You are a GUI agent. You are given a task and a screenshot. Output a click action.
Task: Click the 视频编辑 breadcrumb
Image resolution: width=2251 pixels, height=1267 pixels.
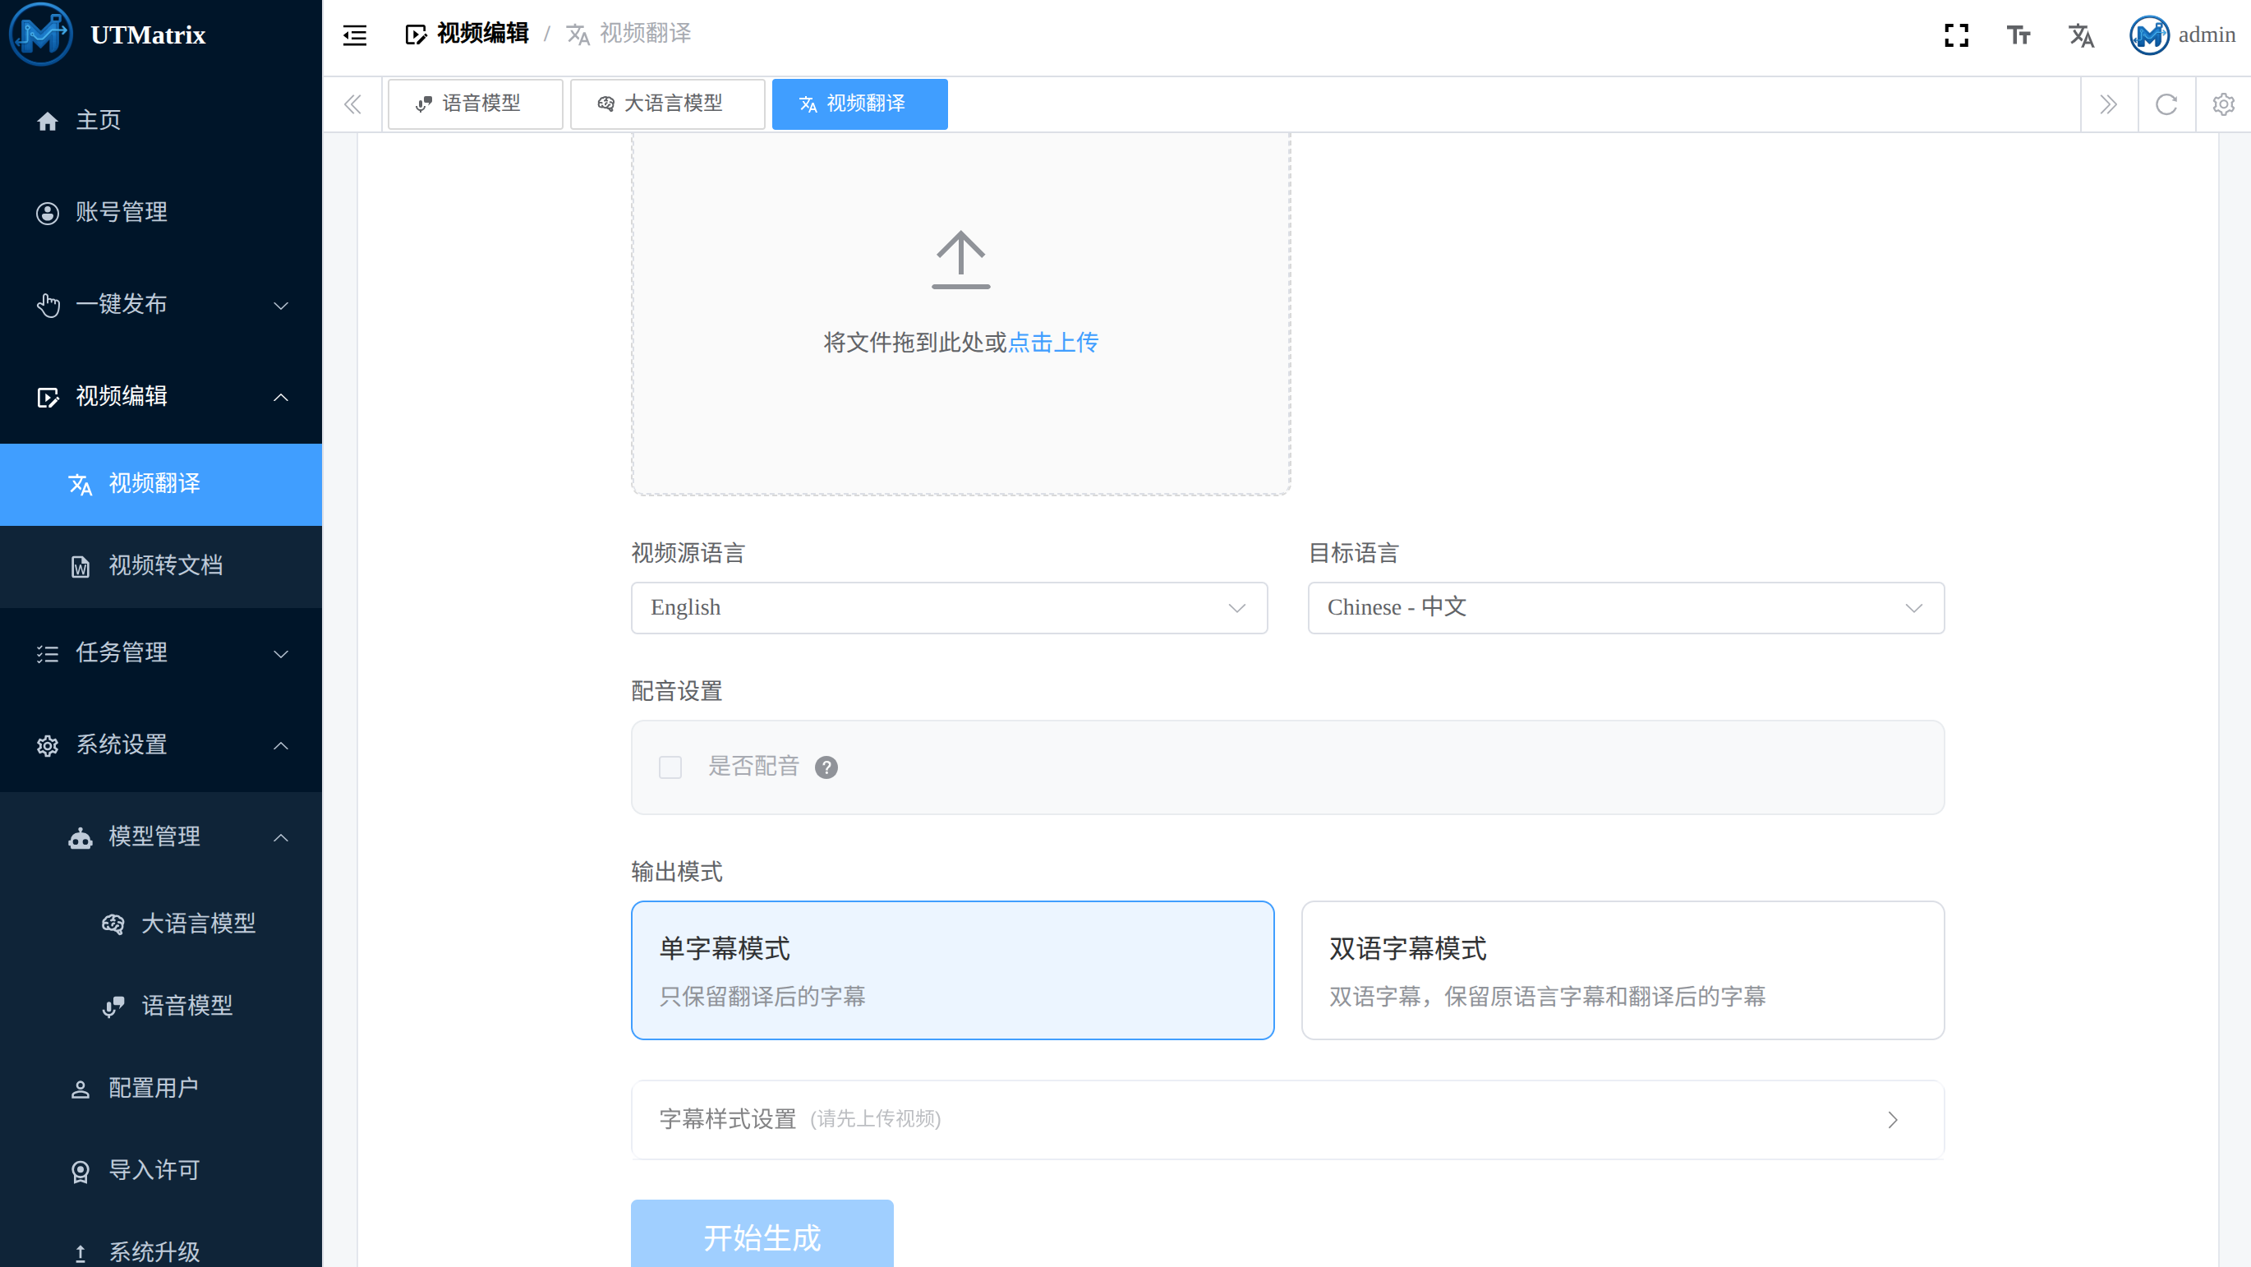click(467, 34)
